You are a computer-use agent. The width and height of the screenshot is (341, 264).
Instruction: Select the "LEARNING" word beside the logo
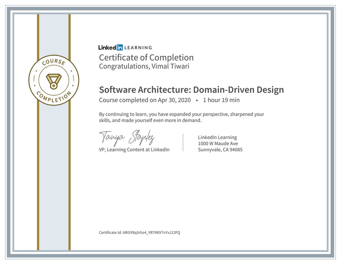click(138, 48)
